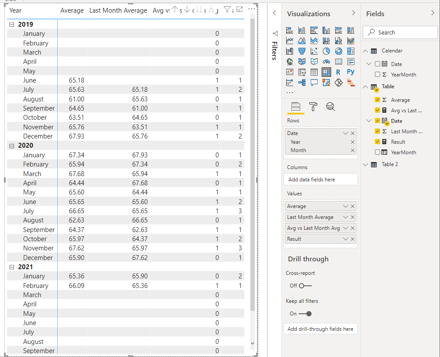Screen dimensions: 440x357
Task: Collapse the Fields pane
Action: (433, 13)
